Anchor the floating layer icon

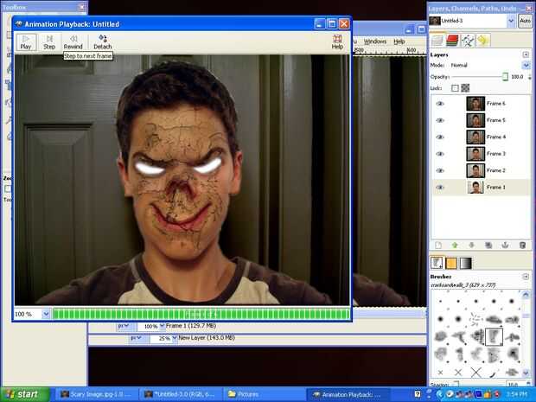click(505, 246)
